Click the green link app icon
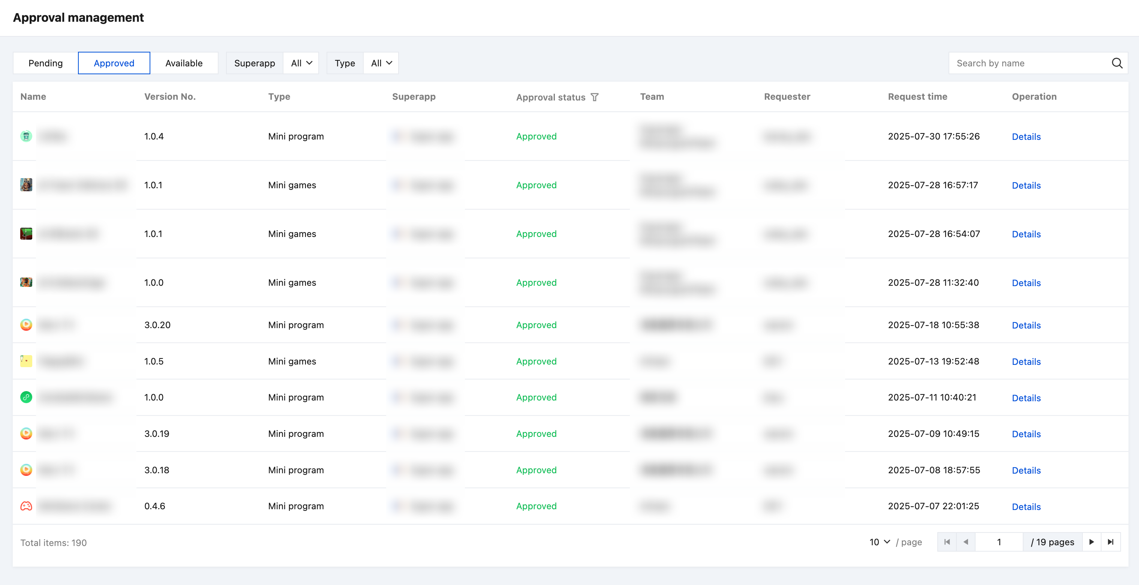This screenshot has width=1139, height=585. 26,397
